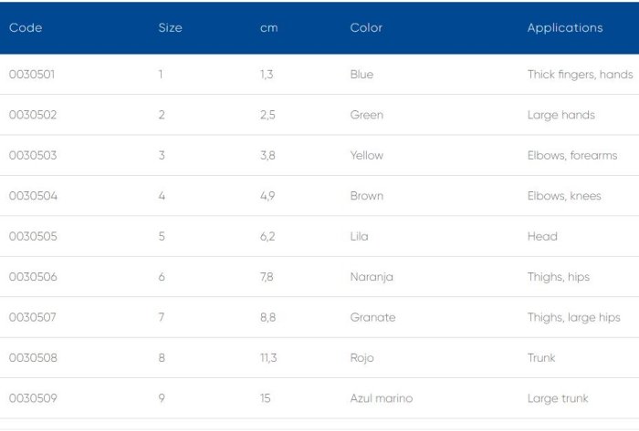Click the Color column header
639x431 pixels.
[366, 28]
